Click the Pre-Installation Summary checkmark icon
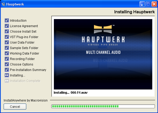Viewport: 158px width, 113px height. (7, 70)
